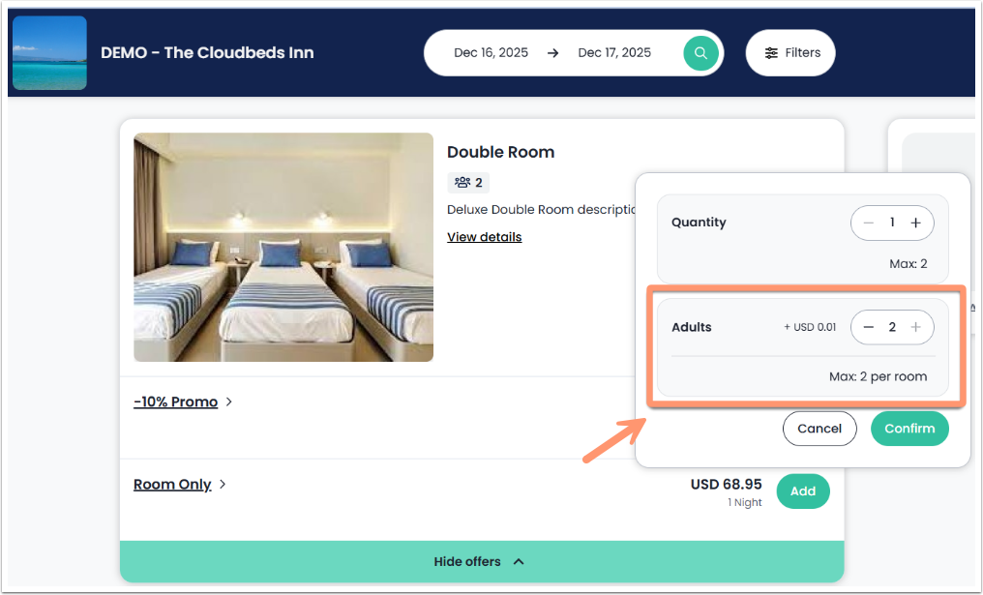Click the Adults plus icon

pos(915,327)
